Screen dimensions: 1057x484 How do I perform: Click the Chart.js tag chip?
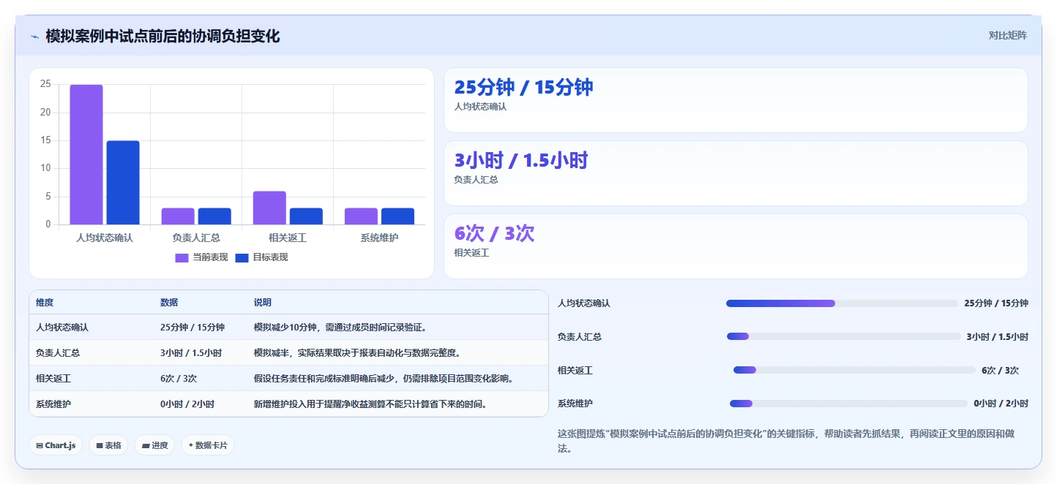[x=56, y=445]
